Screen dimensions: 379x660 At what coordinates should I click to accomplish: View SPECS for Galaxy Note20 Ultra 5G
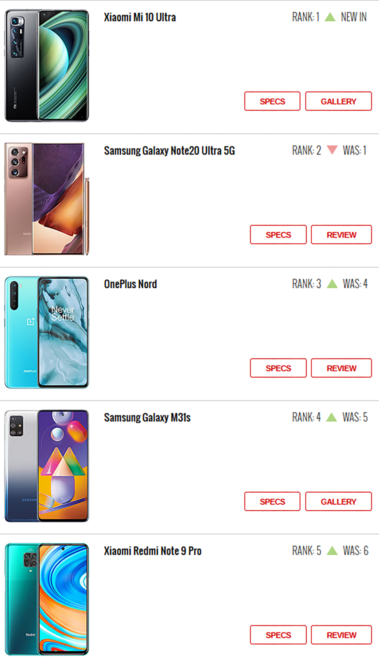click(278, 234)
